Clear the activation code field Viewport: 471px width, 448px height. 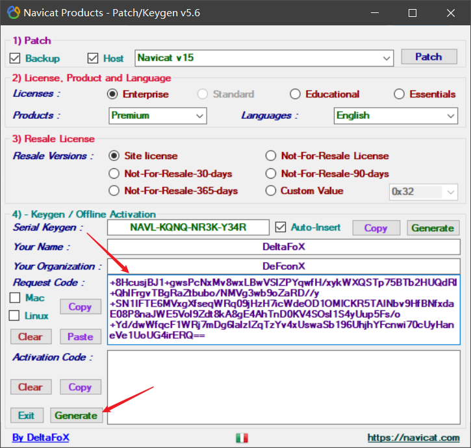coord(31,387)
